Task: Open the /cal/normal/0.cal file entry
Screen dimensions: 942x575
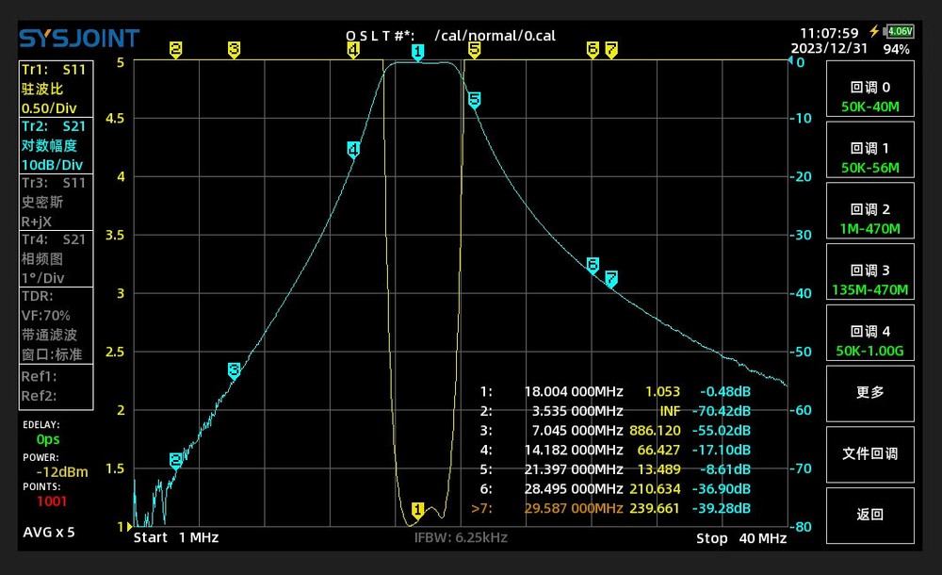Action: [493, 35]
